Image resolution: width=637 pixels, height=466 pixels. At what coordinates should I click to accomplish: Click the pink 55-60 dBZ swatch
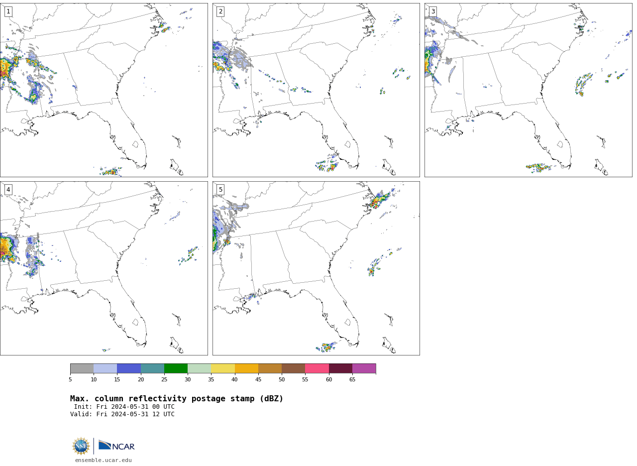317,368
